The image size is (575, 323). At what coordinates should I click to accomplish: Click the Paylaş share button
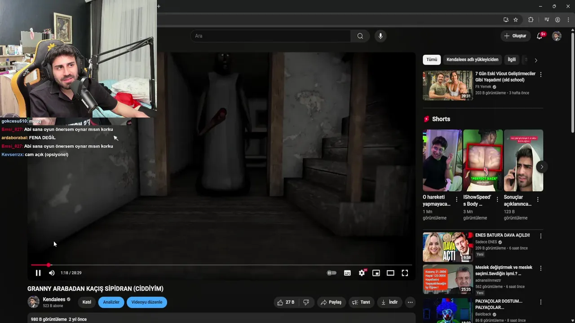(x=331, y=302)
